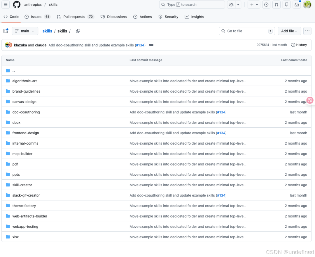
Task: Open commit hash 0075614
Action: (x=262, y=45)
